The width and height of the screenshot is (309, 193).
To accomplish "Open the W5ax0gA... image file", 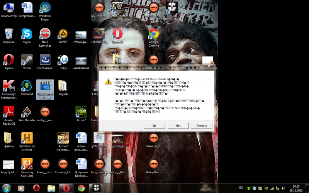I will pyautogui.click(x=81, y=37).
